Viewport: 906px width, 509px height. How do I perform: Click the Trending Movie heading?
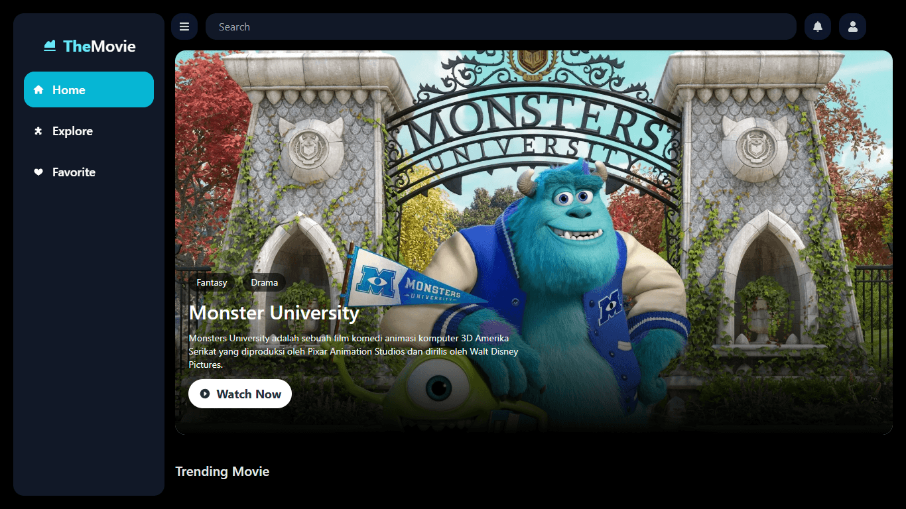click(222, 471)
